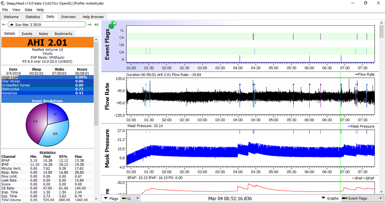Open the Events sub-tab
385x203 pixels.
(27, 34)
